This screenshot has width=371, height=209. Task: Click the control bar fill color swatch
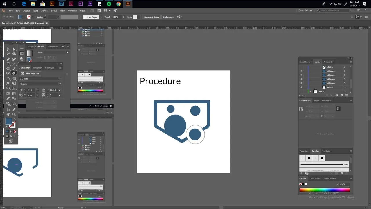[x=20, y=17]
